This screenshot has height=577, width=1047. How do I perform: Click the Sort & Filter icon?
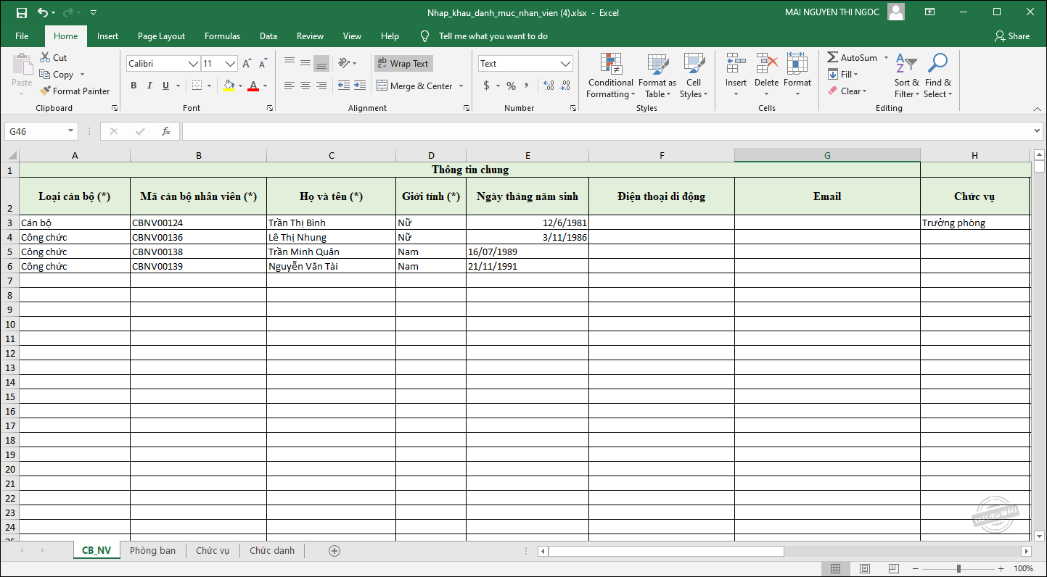click(906, 65)
